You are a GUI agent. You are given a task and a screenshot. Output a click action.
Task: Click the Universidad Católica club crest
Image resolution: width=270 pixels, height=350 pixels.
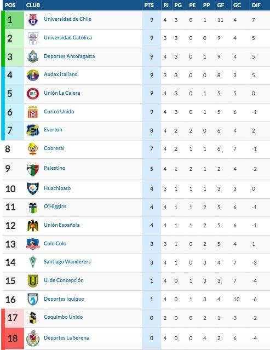click(33, 38)
